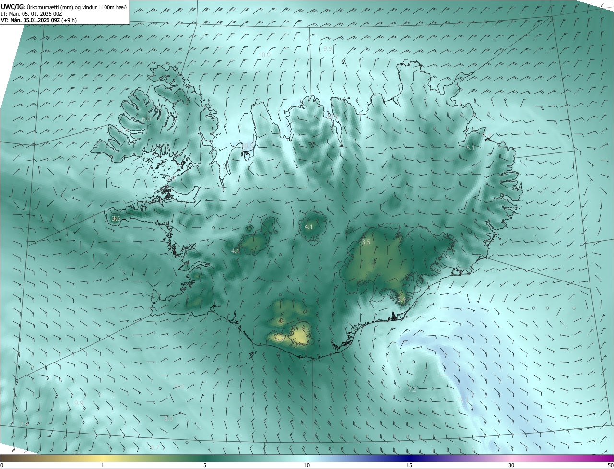Click the "UWC/IG:" heading in the title box

click(x=12, y=7)
